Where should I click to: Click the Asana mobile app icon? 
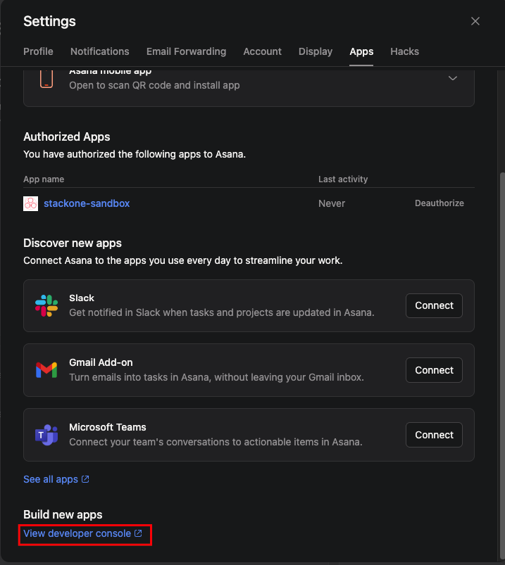coord(46,77)
